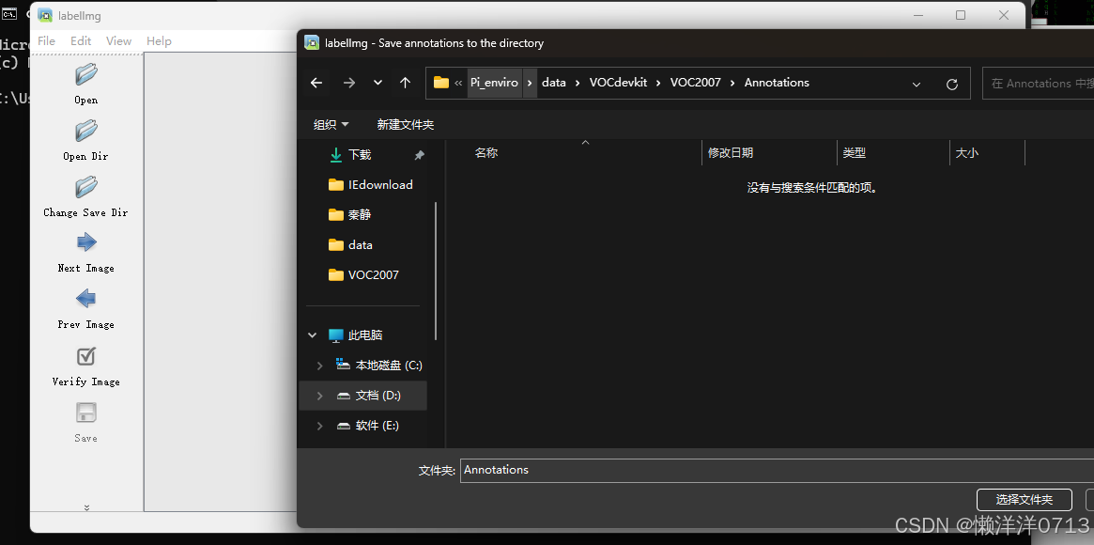Screen dimensions: 1094x545
Task: Open the VOC2007 folder in the sidebar
Action: click(373, 275)
